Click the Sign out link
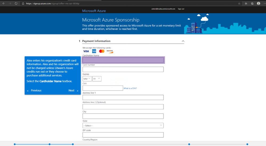 (181, 9)
